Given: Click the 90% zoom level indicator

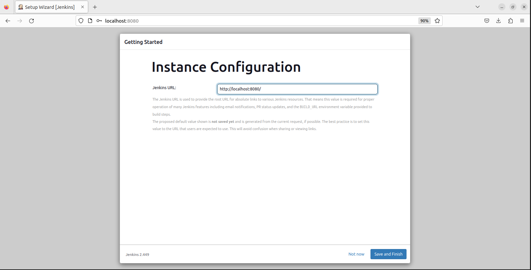Looking at the screenshot, I should click(x=424, y=21).
